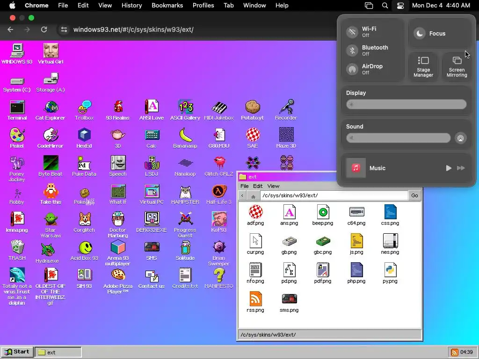Skip to next track in Music
The height and width of the screenshot is (359, 479).
461,168
